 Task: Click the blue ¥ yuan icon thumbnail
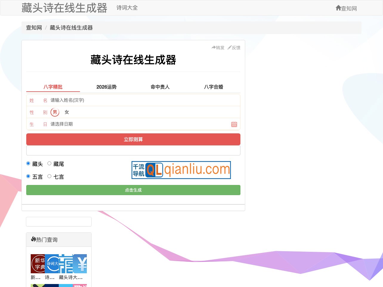pyautogui.click(x=80, y=264)
